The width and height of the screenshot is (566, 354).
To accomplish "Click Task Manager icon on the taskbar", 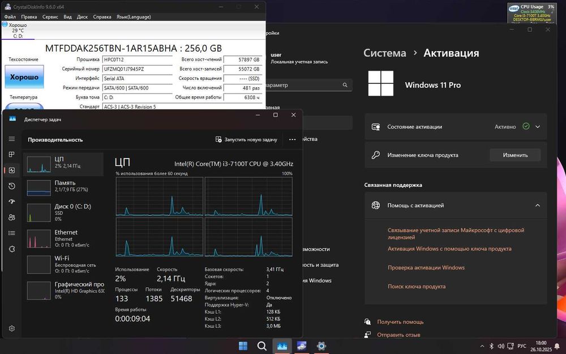I will click(282, 346).
